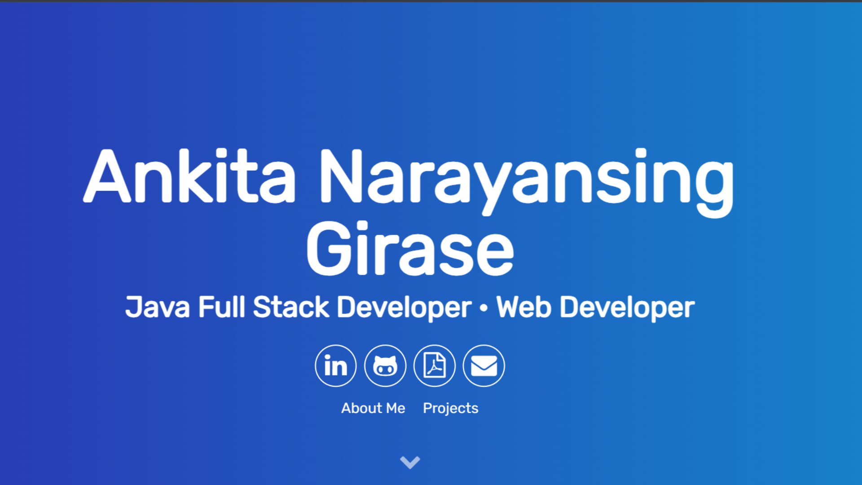Open the PDF resume icon
862x485 pixels.
coord(434,366)
